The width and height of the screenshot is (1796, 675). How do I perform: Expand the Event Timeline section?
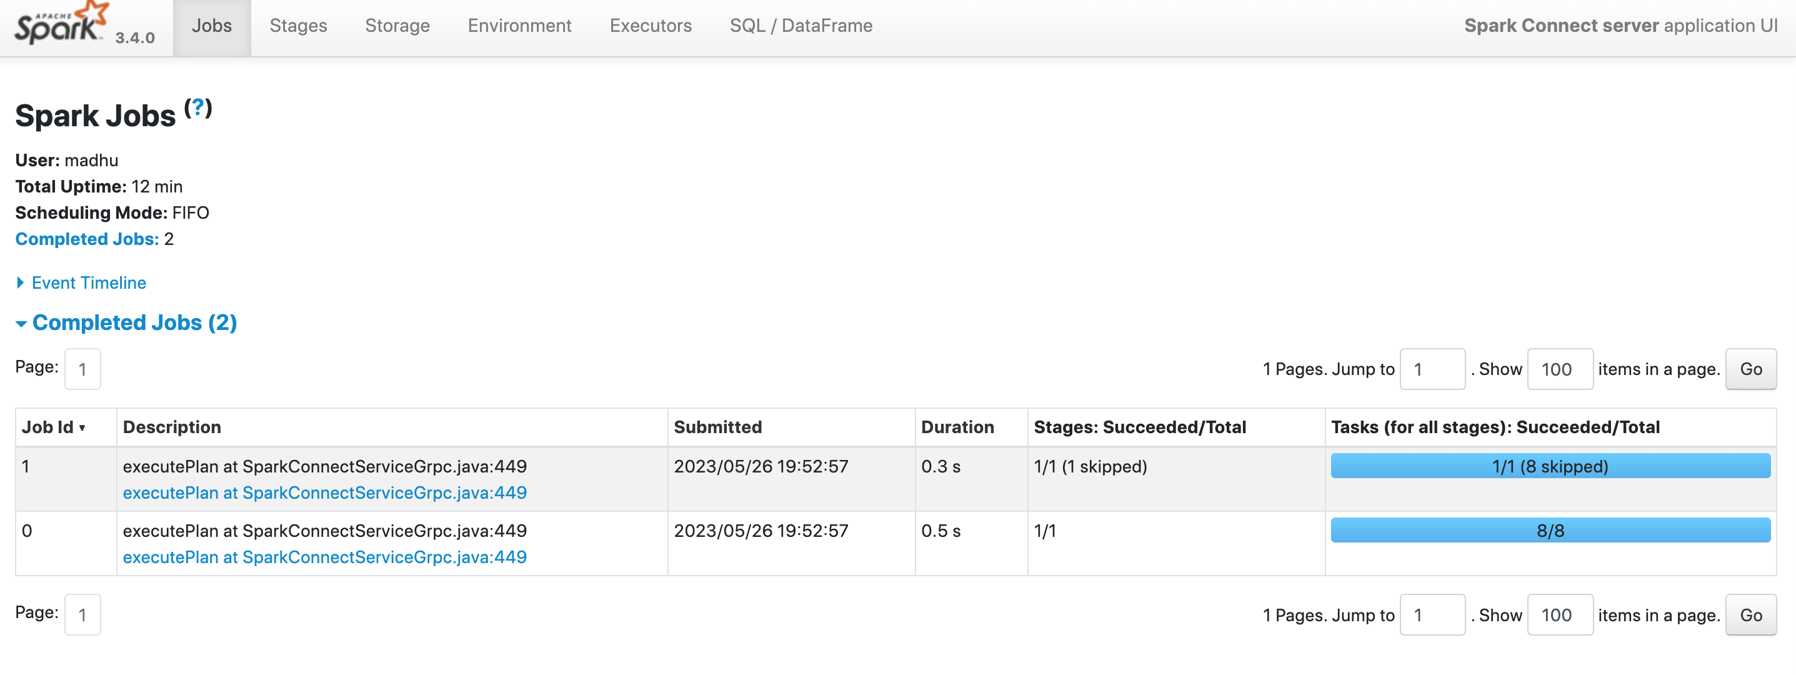click(x=88, y=282)
